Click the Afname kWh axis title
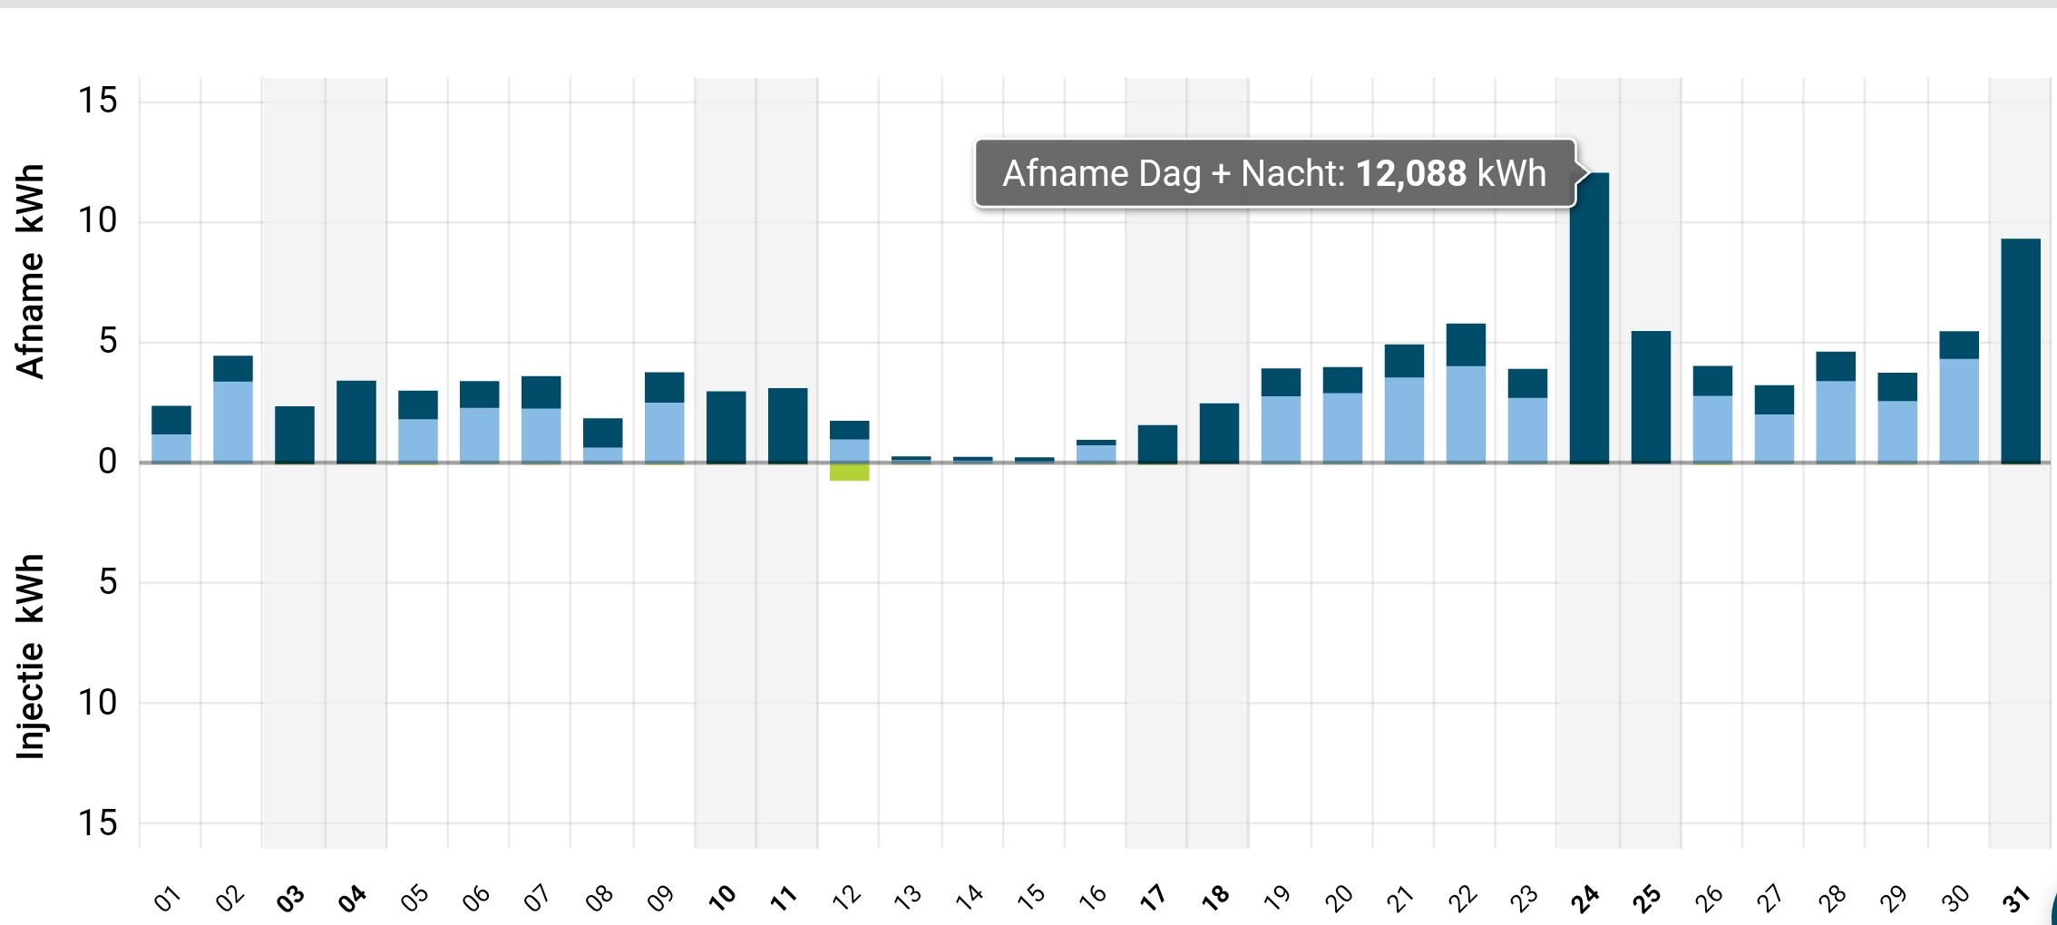2057x925 pixels. click(x=30, y=271)
